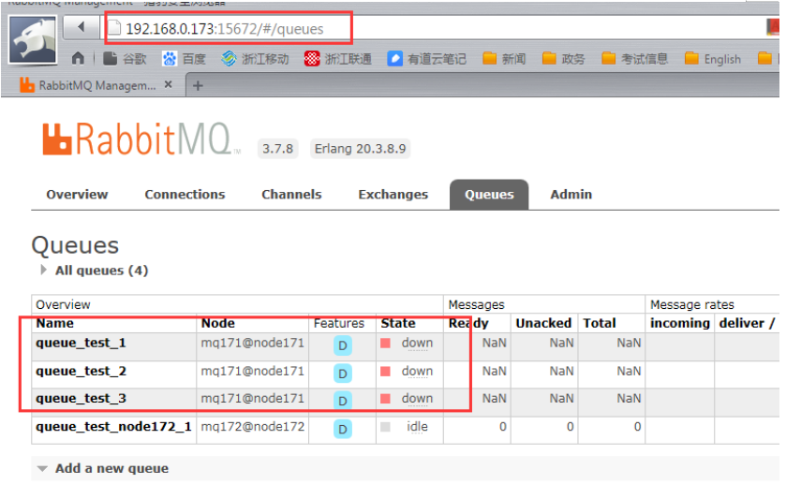The height and width of the screenshot is (484, 786).
Task: Click the D durable badge for queue_test_node172_1
Action: coord(342,429)
